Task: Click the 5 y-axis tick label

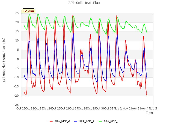Action: (18, 50)
